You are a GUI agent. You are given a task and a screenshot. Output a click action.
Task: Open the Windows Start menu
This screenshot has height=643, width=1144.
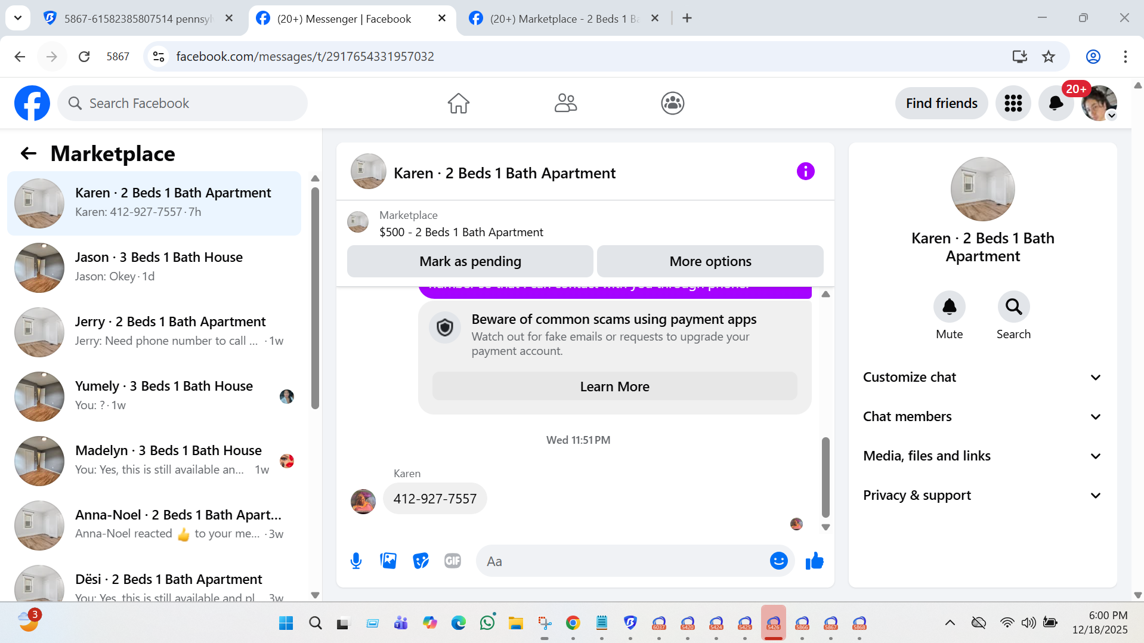[x=286, y=623]
